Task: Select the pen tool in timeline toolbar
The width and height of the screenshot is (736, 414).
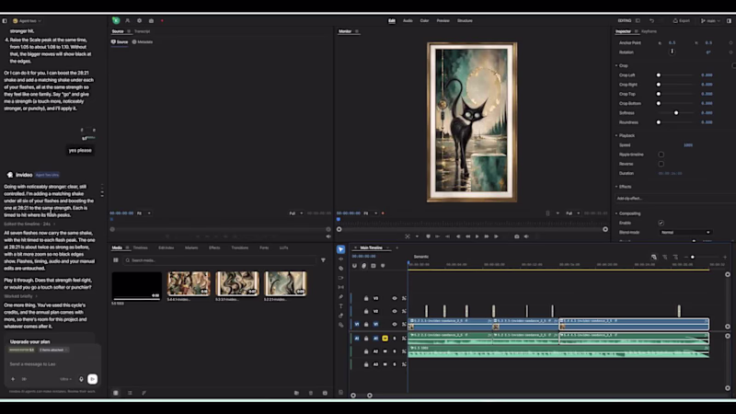Action: click(340, 296)
